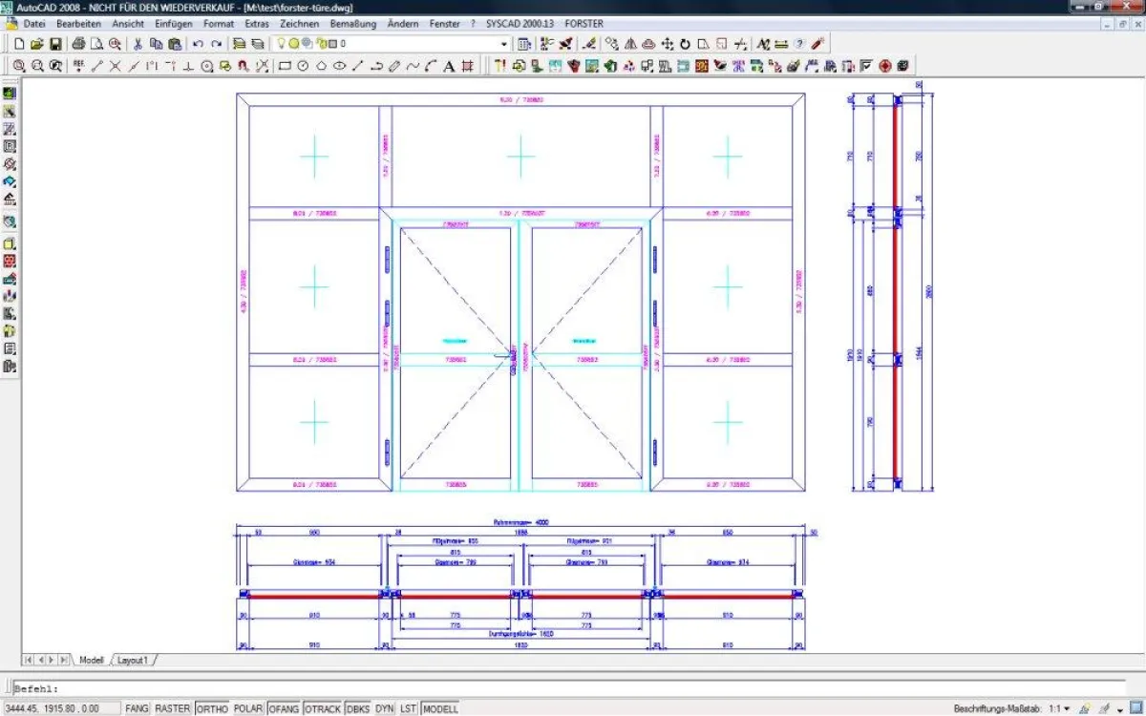Expand the layer dropdown list
Image resolution: width=1146 pixels, height=716 pixels.
(x=504, y=44)
